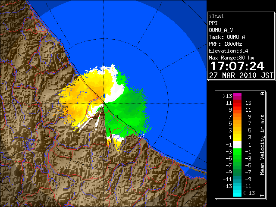276x207 pixels.
Task: Click the radar site at the echo center
Action: click(104, 103)
